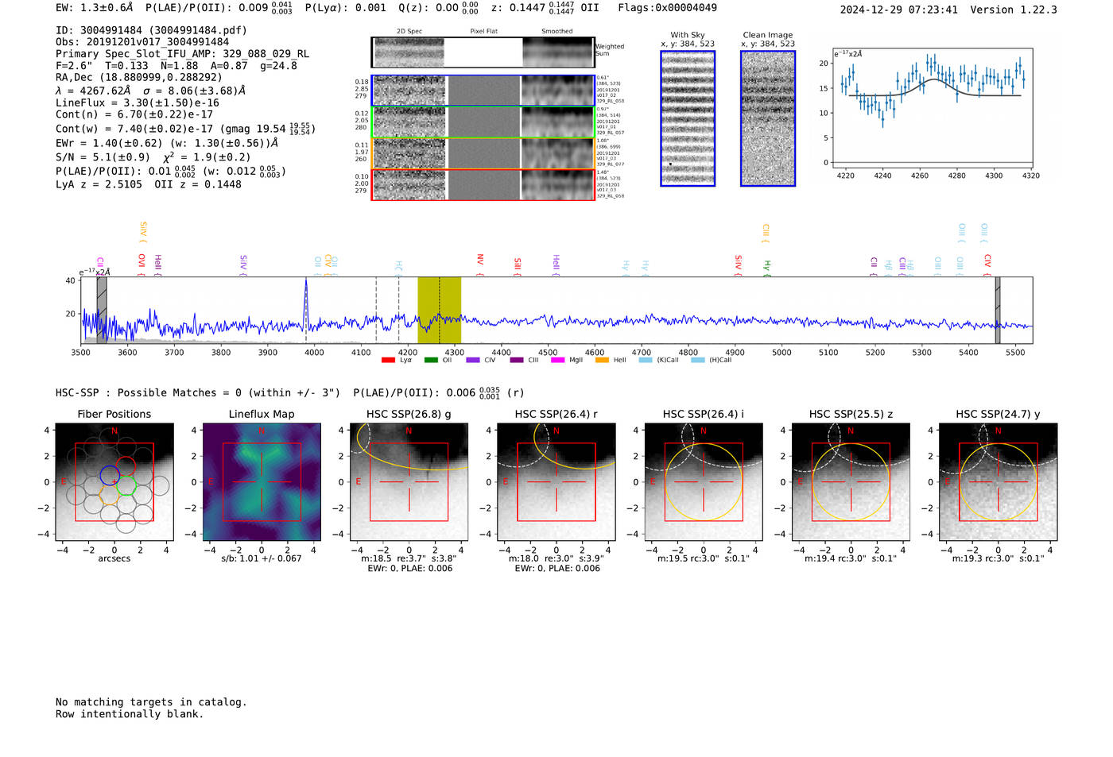Open the HSC SSP(25.5) z cutout

point(851,482)
